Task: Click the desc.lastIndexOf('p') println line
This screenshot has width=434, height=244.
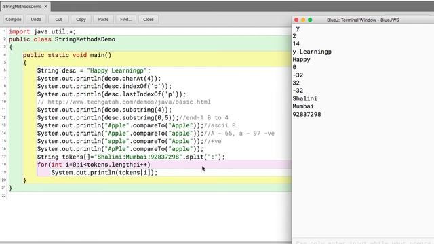Action: (x=111, y=94)
